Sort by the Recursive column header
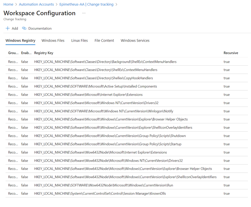Image resolution: width=251 pixels, height=207 pixels. [230, 53]
